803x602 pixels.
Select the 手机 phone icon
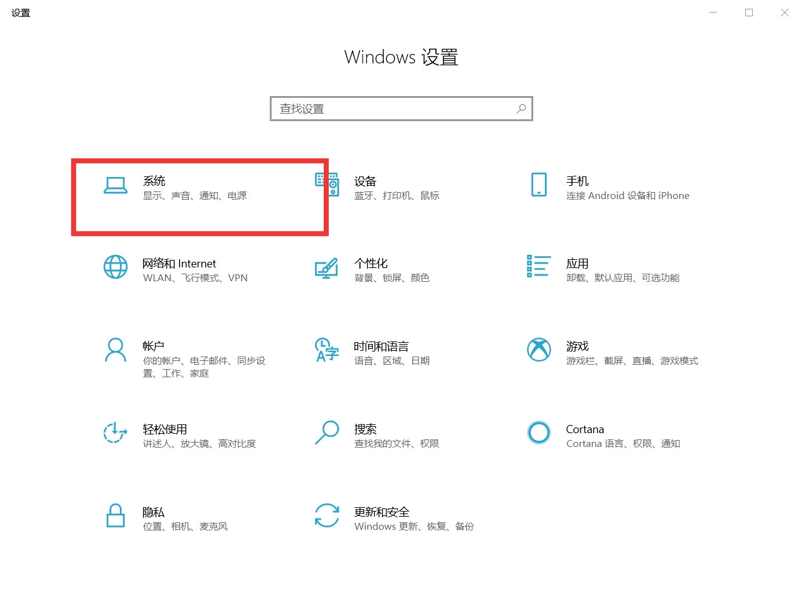[538, 186]
